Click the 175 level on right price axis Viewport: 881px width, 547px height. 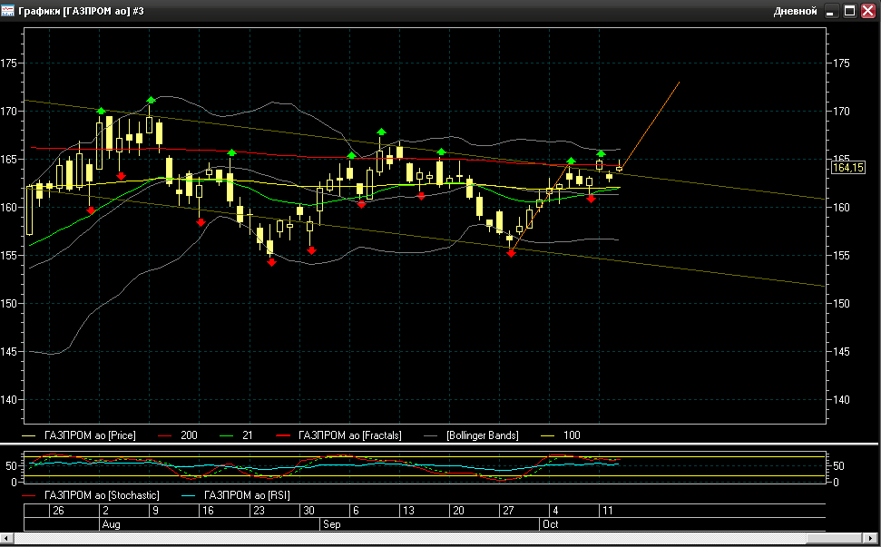pyautogui.click(x=841, y=63)
